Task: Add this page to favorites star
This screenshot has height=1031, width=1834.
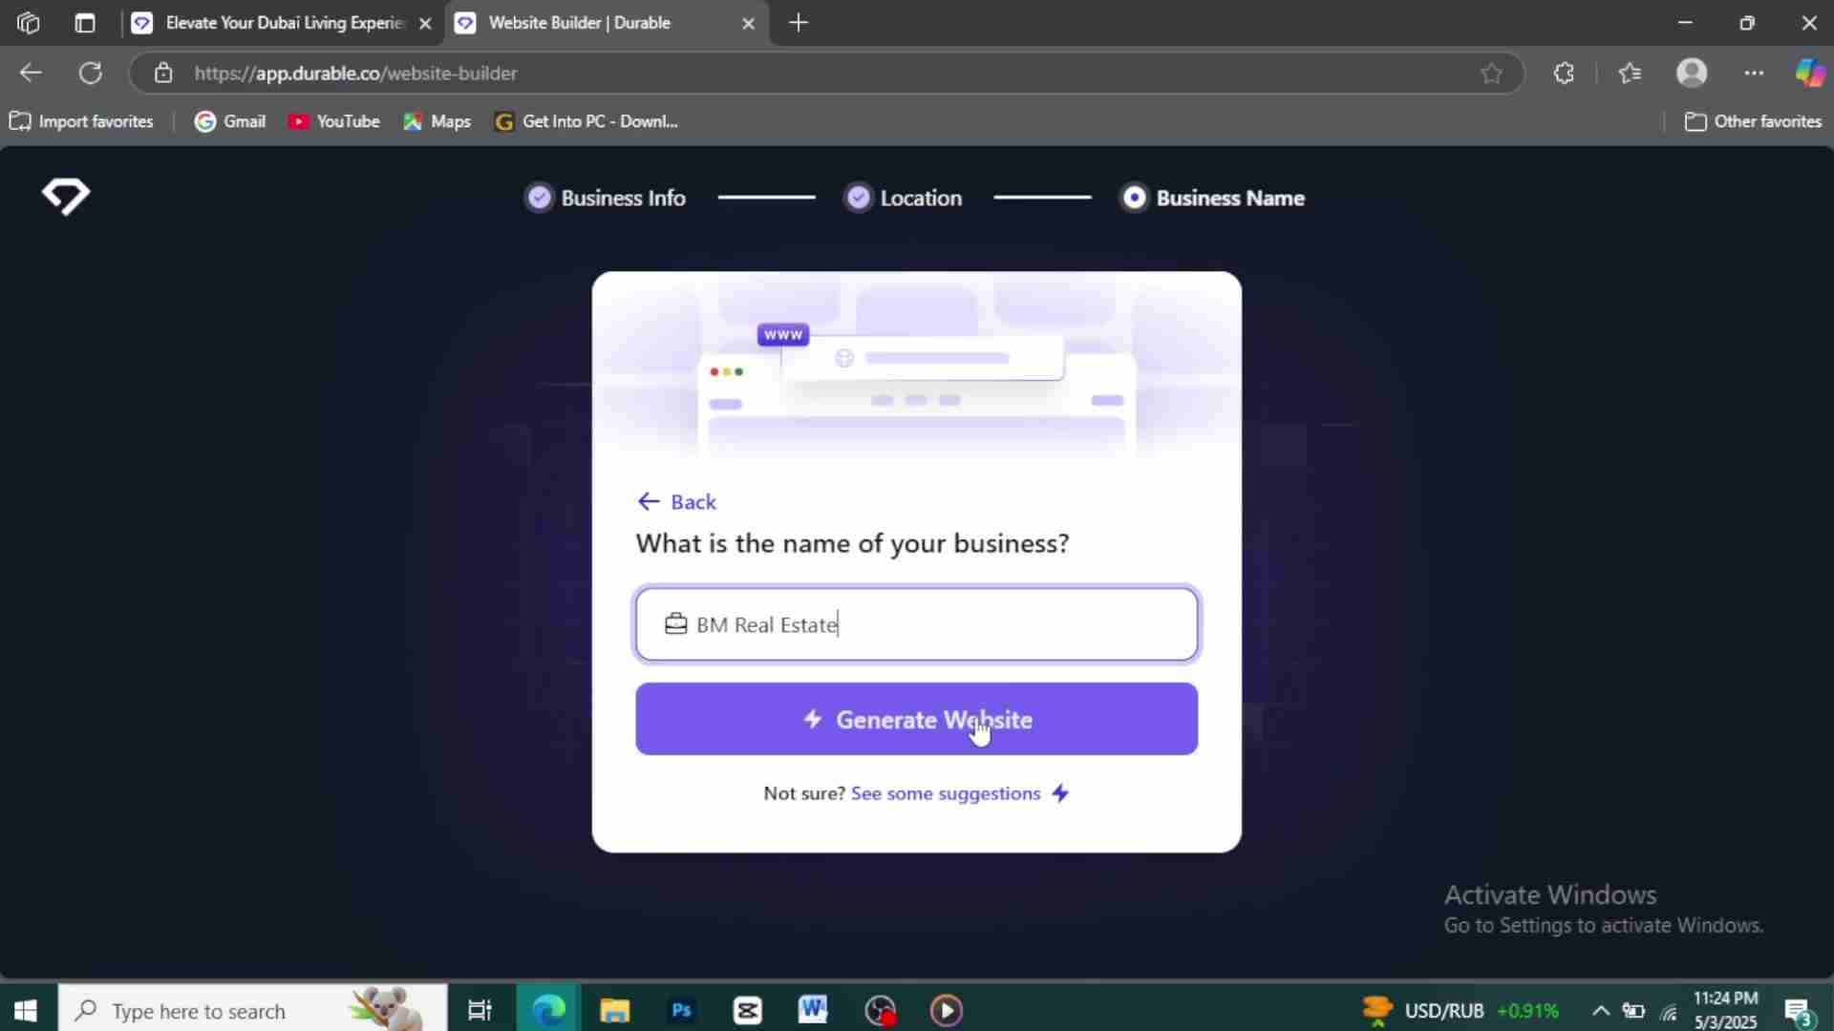Action: (1491, 74)
